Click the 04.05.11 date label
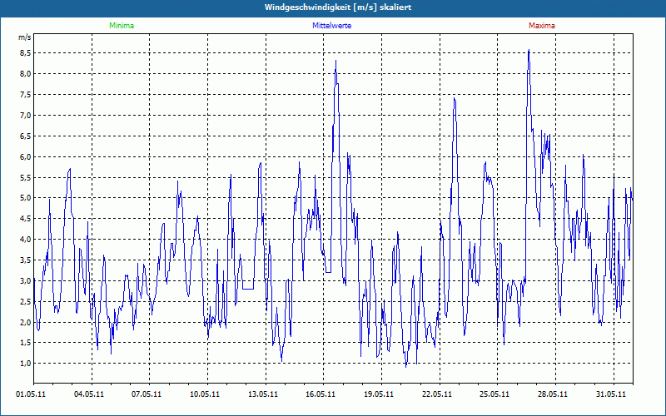This screenshot has height=416, width=666. point(89,394)
